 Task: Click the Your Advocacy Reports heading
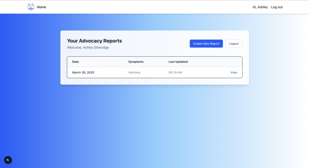click(x=95, y=41)
